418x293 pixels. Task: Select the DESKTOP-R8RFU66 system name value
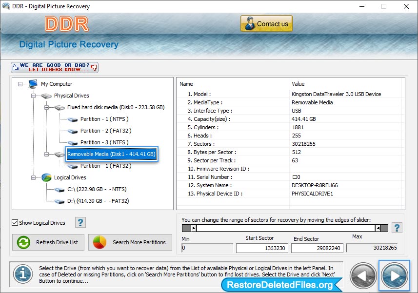coord(315,185)
